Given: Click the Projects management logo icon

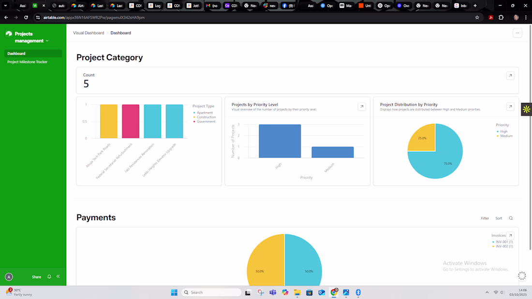Looking at the screenshot, I should pos(9,33).
